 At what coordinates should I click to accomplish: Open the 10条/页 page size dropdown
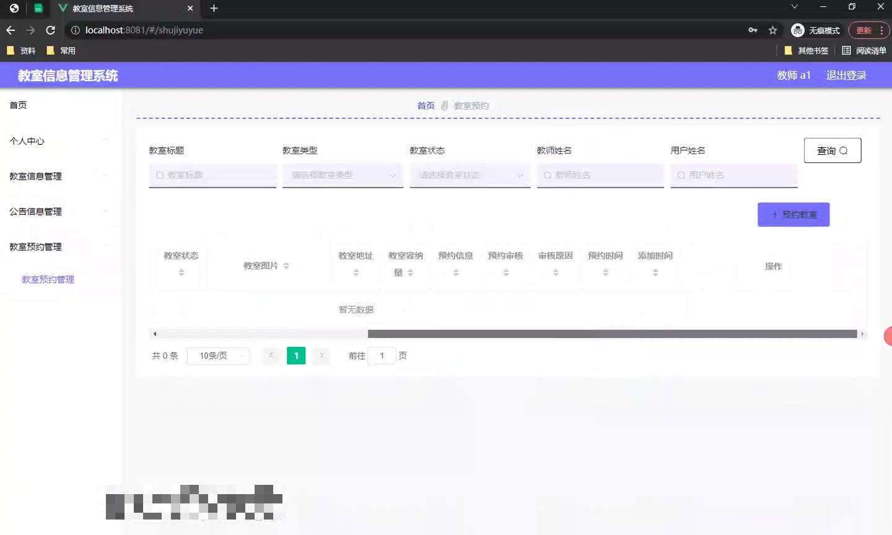coord(218,355)
